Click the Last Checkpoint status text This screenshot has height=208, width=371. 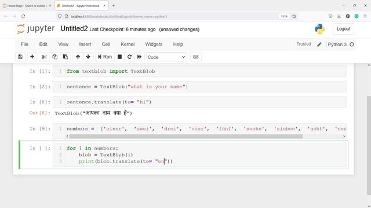tap(122, 29)
